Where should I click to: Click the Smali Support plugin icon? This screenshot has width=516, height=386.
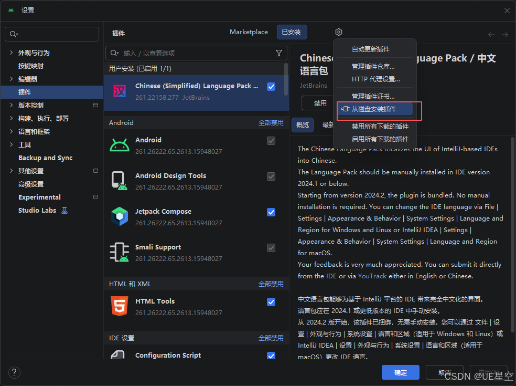tap(120, 252)
